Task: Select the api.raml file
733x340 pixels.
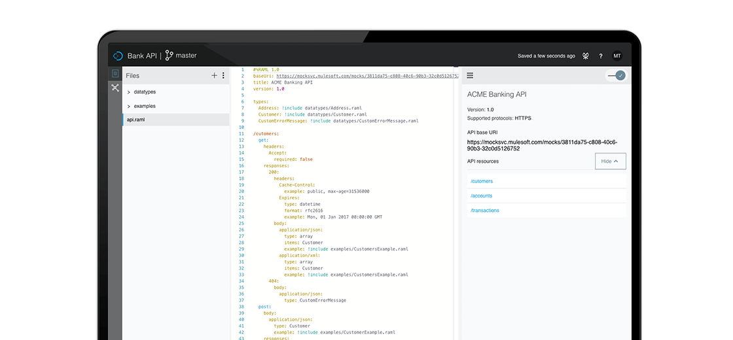Action: [176, 120]
